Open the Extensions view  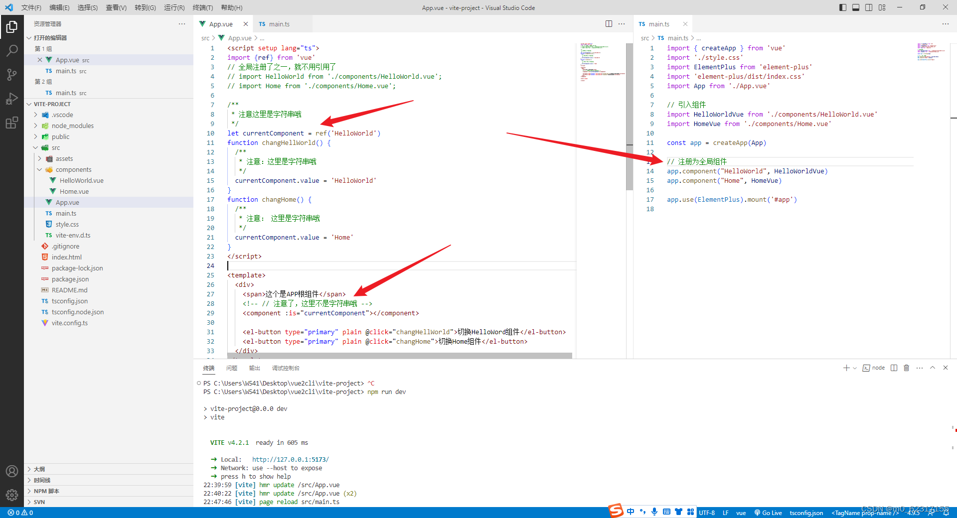pos(11,122)
